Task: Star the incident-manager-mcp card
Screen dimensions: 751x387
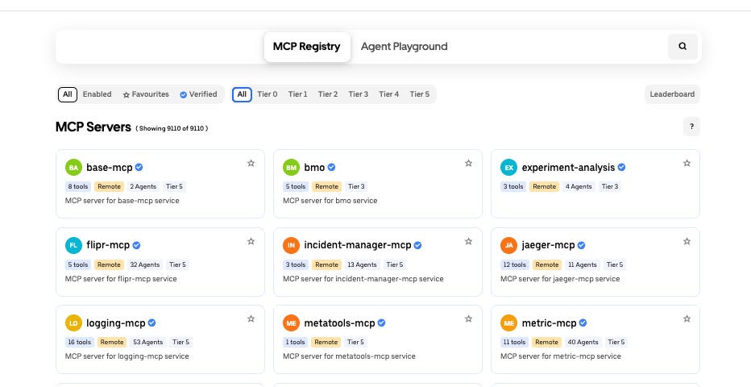Action: click(x=468, y=241)
